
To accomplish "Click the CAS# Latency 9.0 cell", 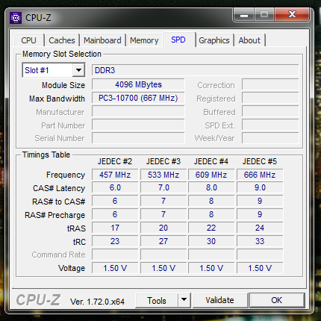I will [x=260, y=187].
